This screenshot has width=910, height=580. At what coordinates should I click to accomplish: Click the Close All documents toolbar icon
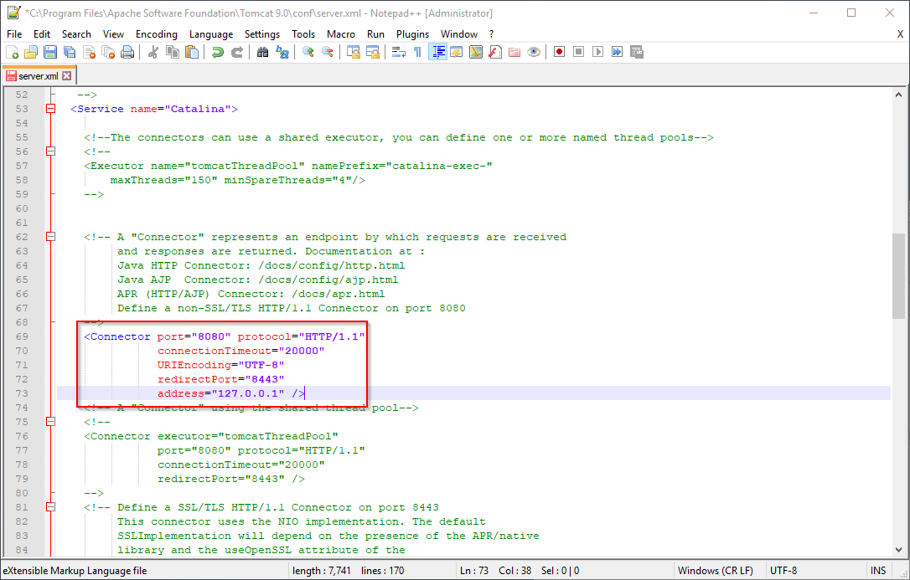tap(109, 52)
